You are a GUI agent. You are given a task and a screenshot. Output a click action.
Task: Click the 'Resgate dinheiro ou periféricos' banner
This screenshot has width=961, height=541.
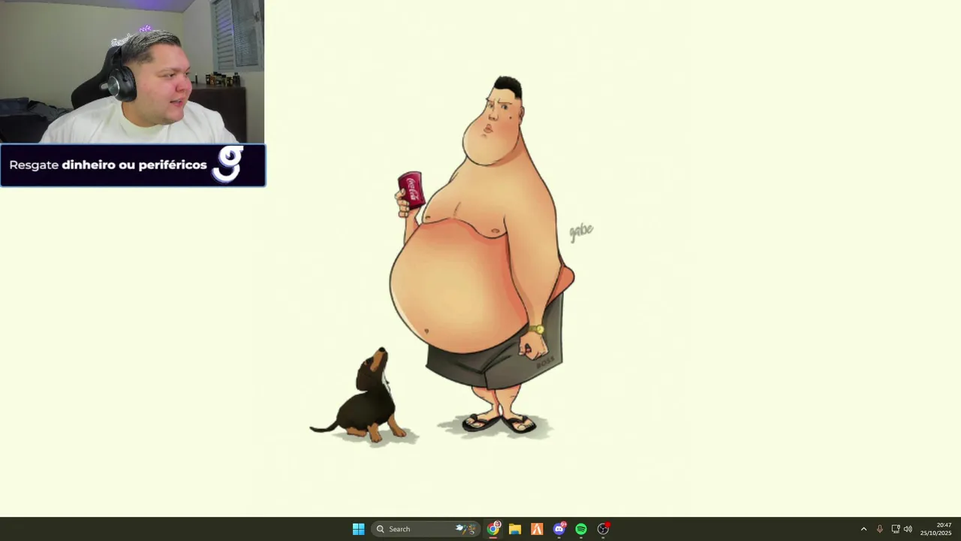click(133, 165)
